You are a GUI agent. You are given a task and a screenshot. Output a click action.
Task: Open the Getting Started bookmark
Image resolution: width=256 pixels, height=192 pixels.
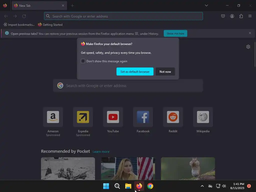click(x=50, y=25)
